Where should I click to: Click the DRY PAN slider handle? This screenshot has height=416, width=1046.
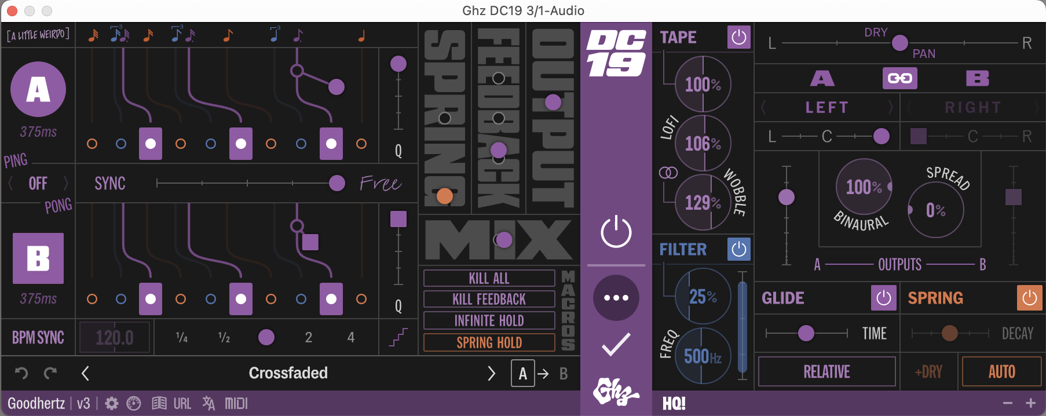(x=900, y=43)
